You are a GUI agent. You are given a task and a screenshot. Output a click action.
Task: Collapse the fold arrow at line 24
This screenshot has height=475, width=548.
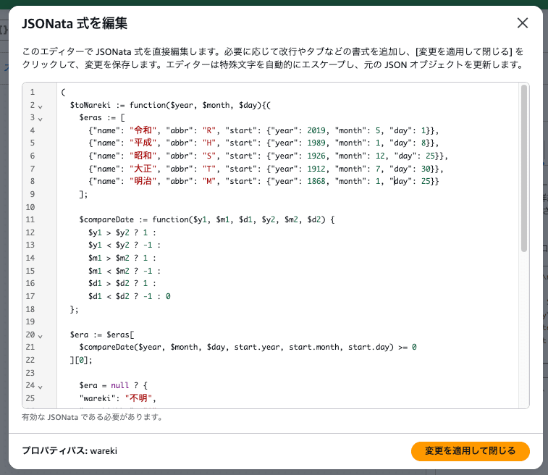[x=41, y=387]
